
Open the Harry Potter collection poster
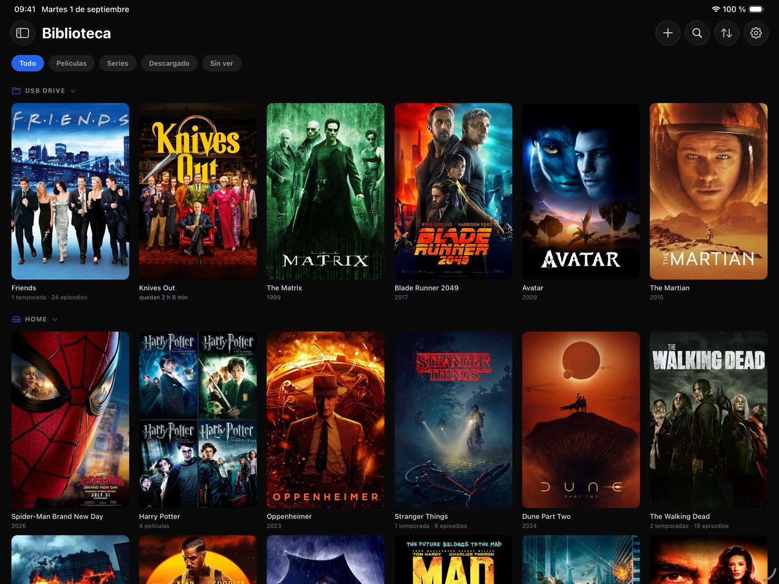coord(198,420)
